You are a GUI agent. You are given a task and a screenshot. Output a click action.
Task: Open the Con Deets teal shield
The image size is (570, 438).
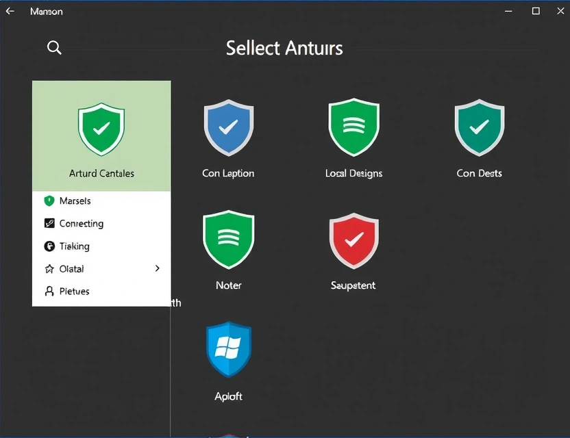tap(480, 127)
